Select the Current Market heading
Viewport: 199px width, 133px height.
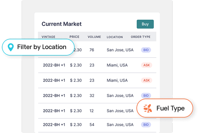(x=62, y=24)
